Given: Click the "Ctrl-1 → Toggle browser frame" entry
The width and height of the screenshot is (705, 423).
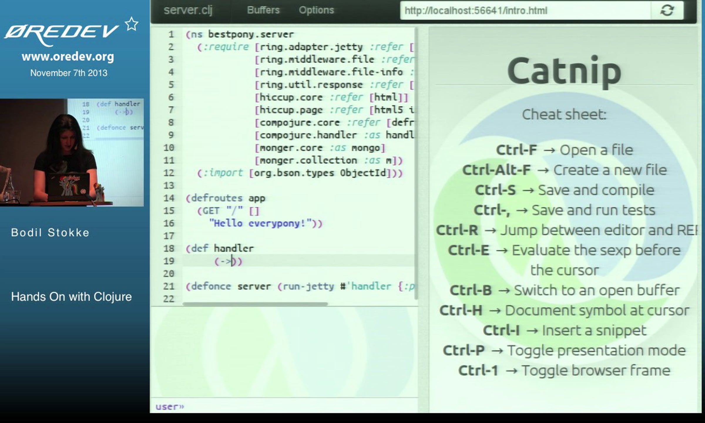Looking at the screenshot, I should [564, 370].
